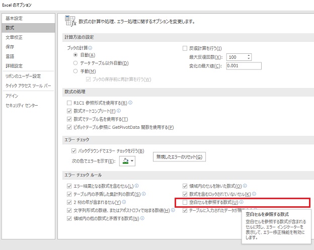Enable 空白セルを参照する数式(U) checkbox

coord(185,202)
